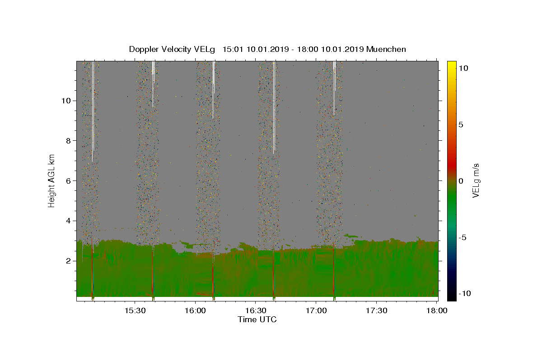The image size is (542, 361).
Task: Click height axis label '2'
Action: pos(67,261)
